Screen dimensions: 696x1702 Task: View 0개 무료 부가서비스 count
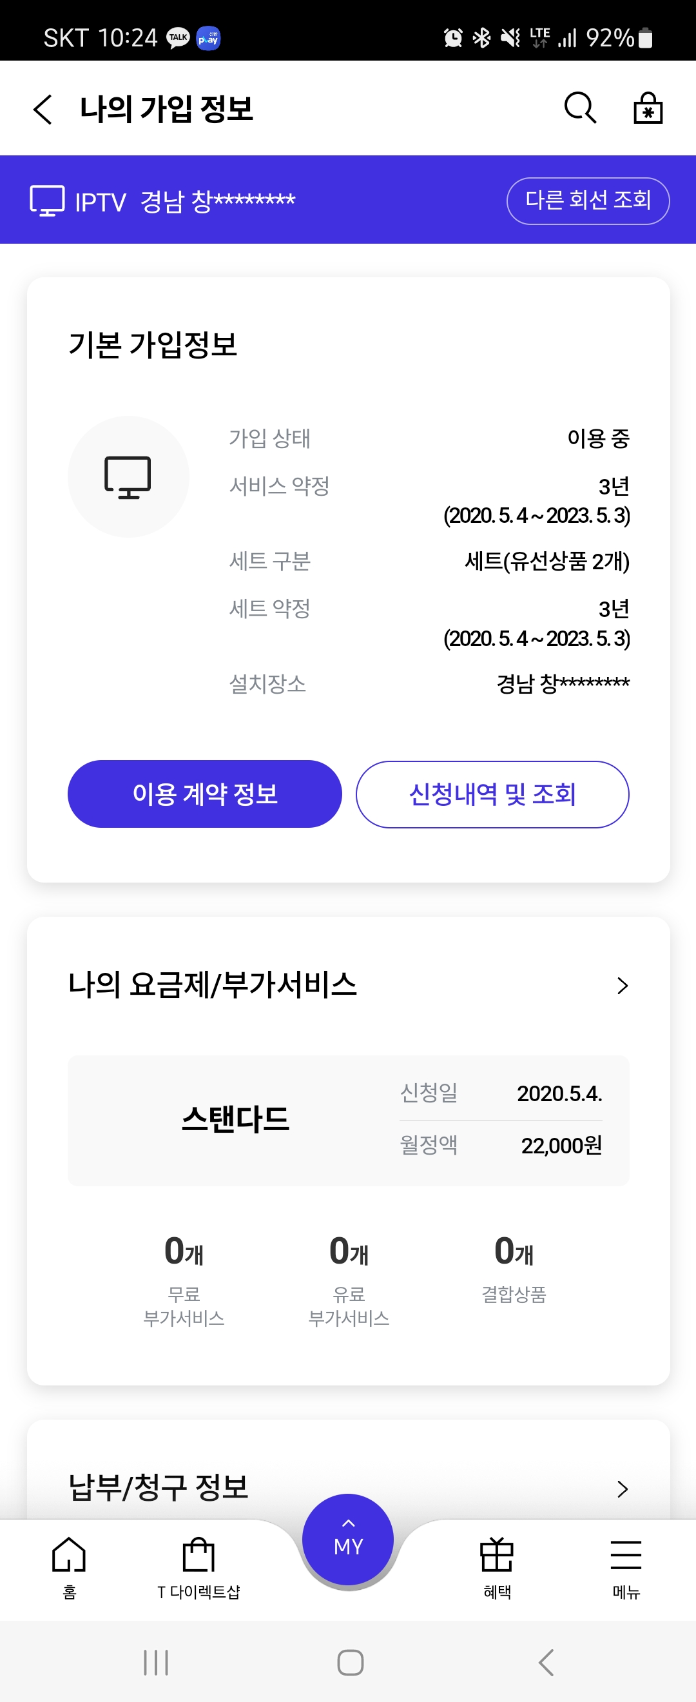pyautogui.click(x=184, y=1280)
